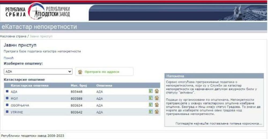Search by address with Претрага по адреси

(x=104, y=72)
